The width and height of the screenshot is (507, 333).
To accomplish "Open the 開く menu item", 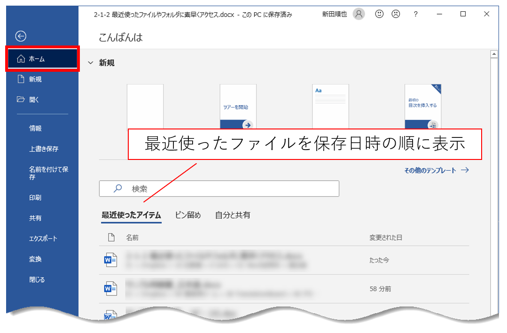I will (x=34, y=99).
